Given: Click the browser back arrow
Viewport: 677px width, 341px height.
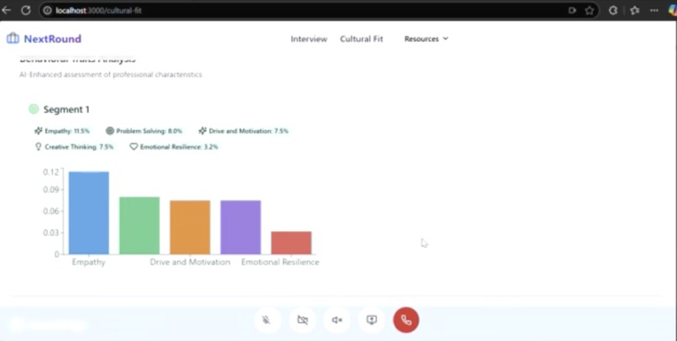Looking at the screenshot, I should click(6, 10).
